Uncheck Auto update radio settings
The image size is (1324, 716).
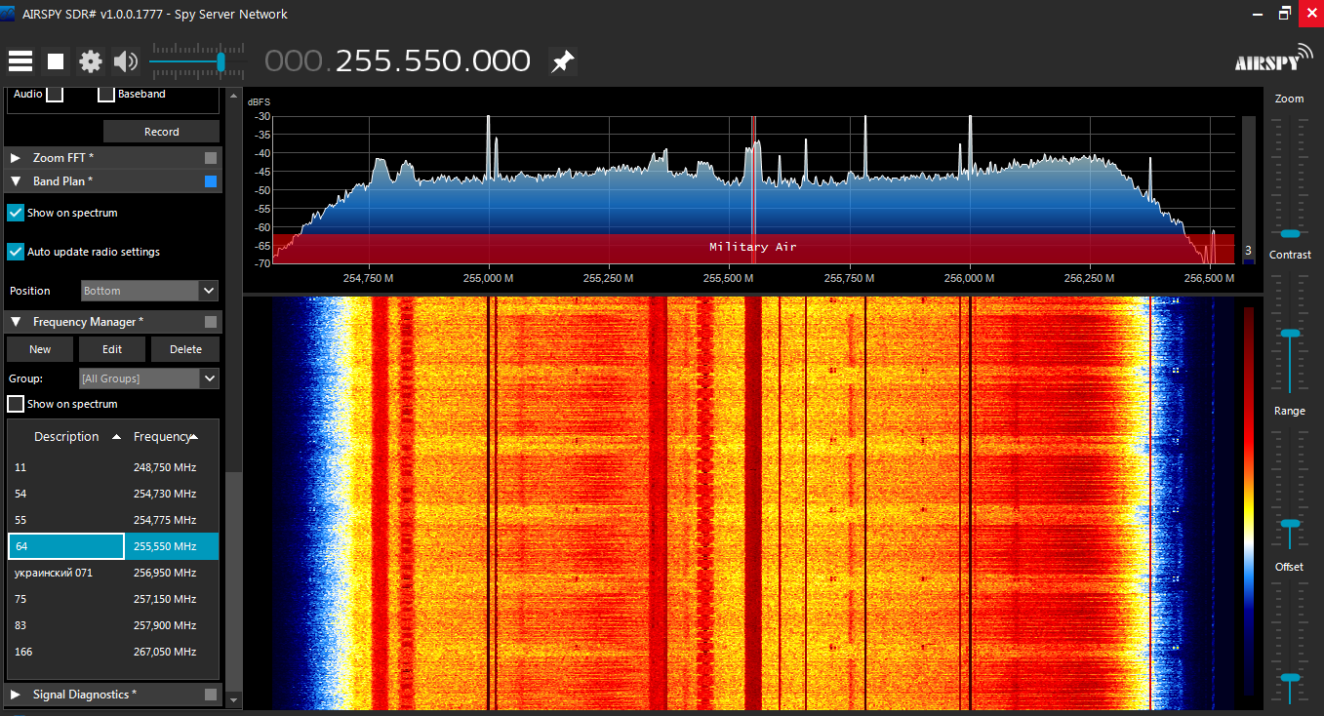click(16, 252)
